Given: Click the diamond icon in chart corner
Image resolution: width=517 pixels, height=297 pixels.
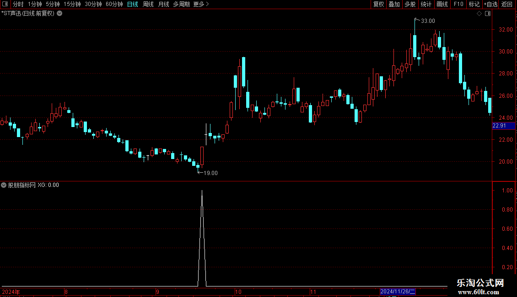Looking at the screenshot, I should [479, 14].
